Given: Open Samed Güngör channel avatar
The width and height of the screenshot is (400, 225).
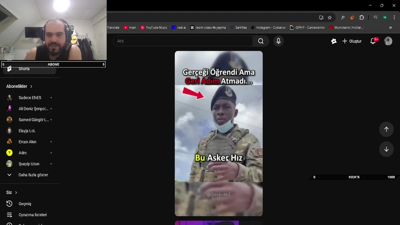Looking at the screenshot, I should [x=9, y=120].
